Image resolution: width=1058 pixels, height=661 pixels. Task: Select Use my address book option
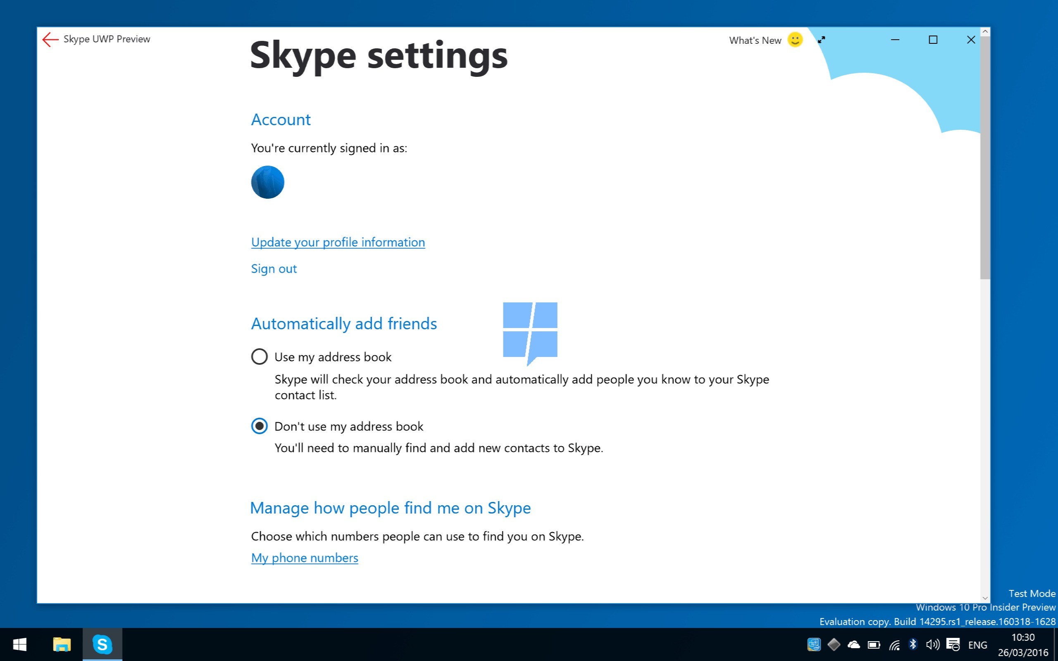click(x=259, y=357)
